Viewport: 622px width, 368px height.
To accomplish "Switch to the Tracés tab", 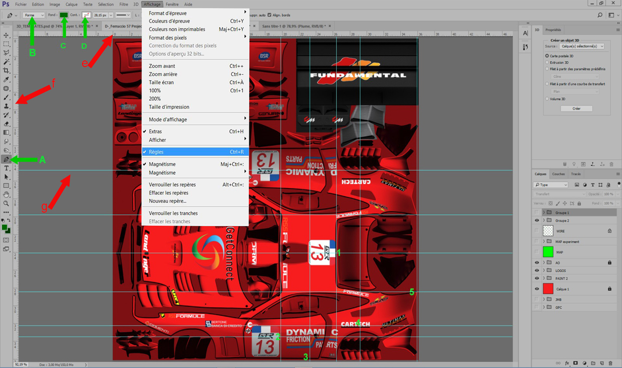I will (x=576, y=174).
